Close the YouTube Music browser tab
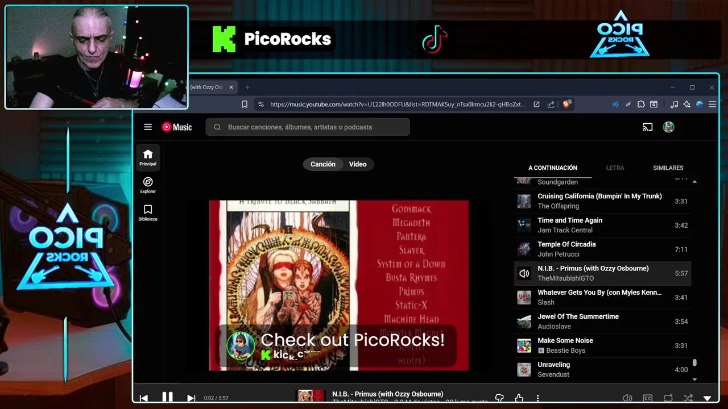Screen dimensions: 728x409 [231, 87]
